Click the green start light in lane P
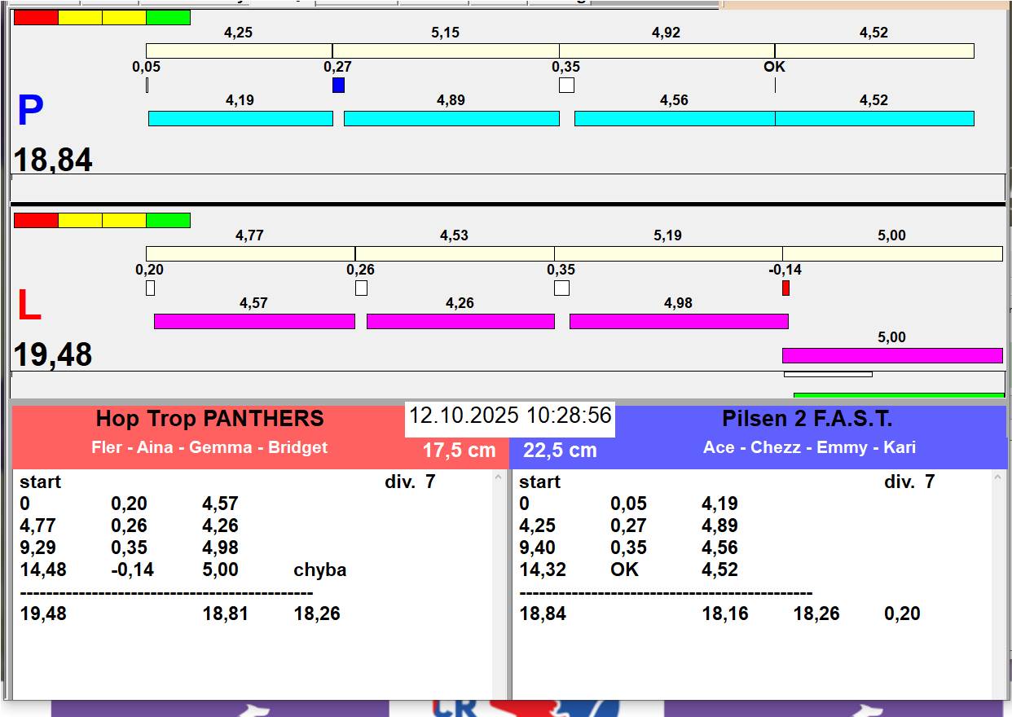The height and width of the screenshot is (717, 1012). (x=168, y=18)
